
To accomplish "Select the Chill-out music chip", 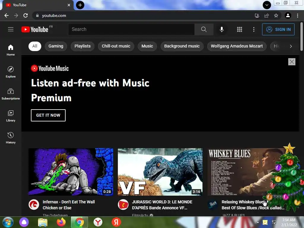I will point(116,46).
